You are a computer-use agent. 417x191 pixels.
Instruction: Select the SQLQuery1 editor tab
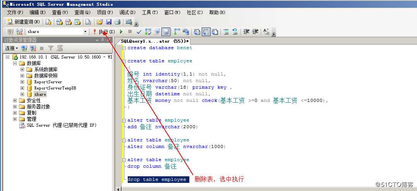click(x=155, y=41)
